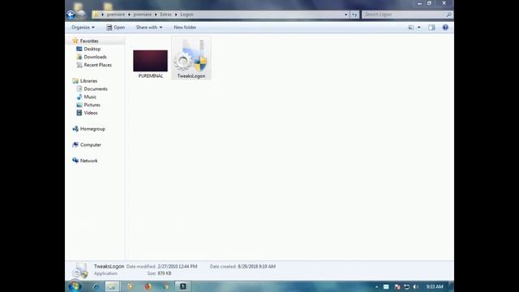This screenshot has height=292, width=519.
Task: Click the Change your view icon
Action: pos(411,28)
